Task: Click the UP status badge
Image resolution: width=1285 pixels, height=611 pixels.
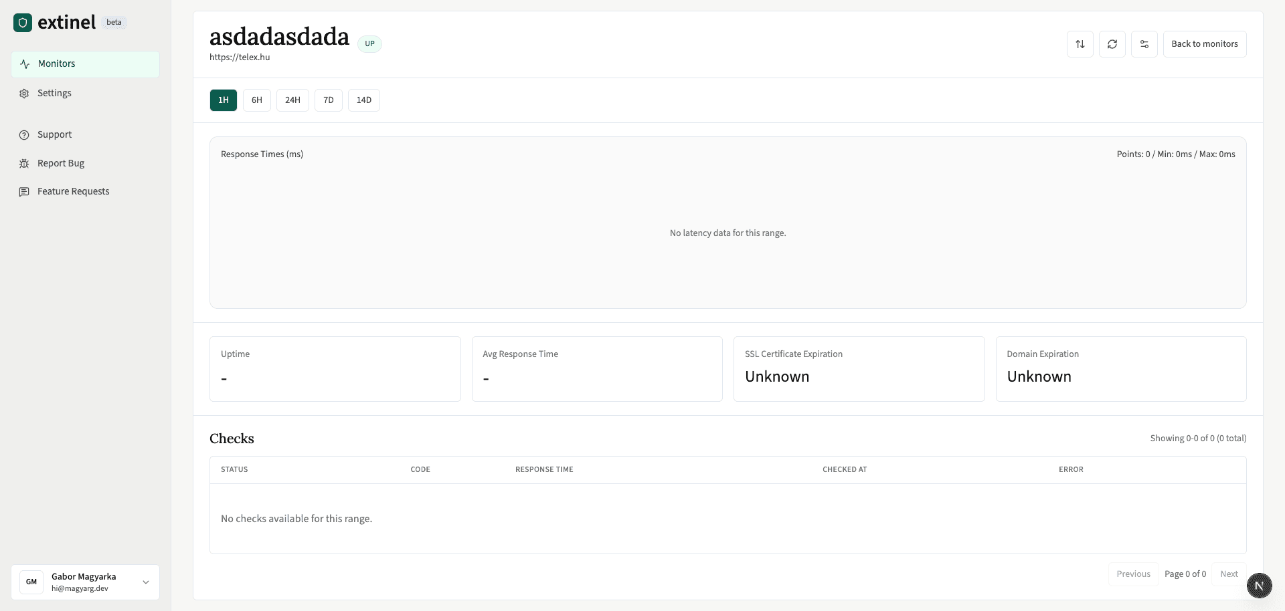Action: tap(369, 44)
